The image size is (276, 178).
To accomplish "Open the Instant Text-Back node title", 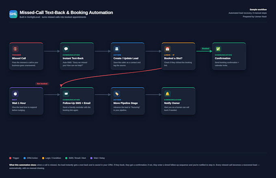I will [x=73, y=58].
